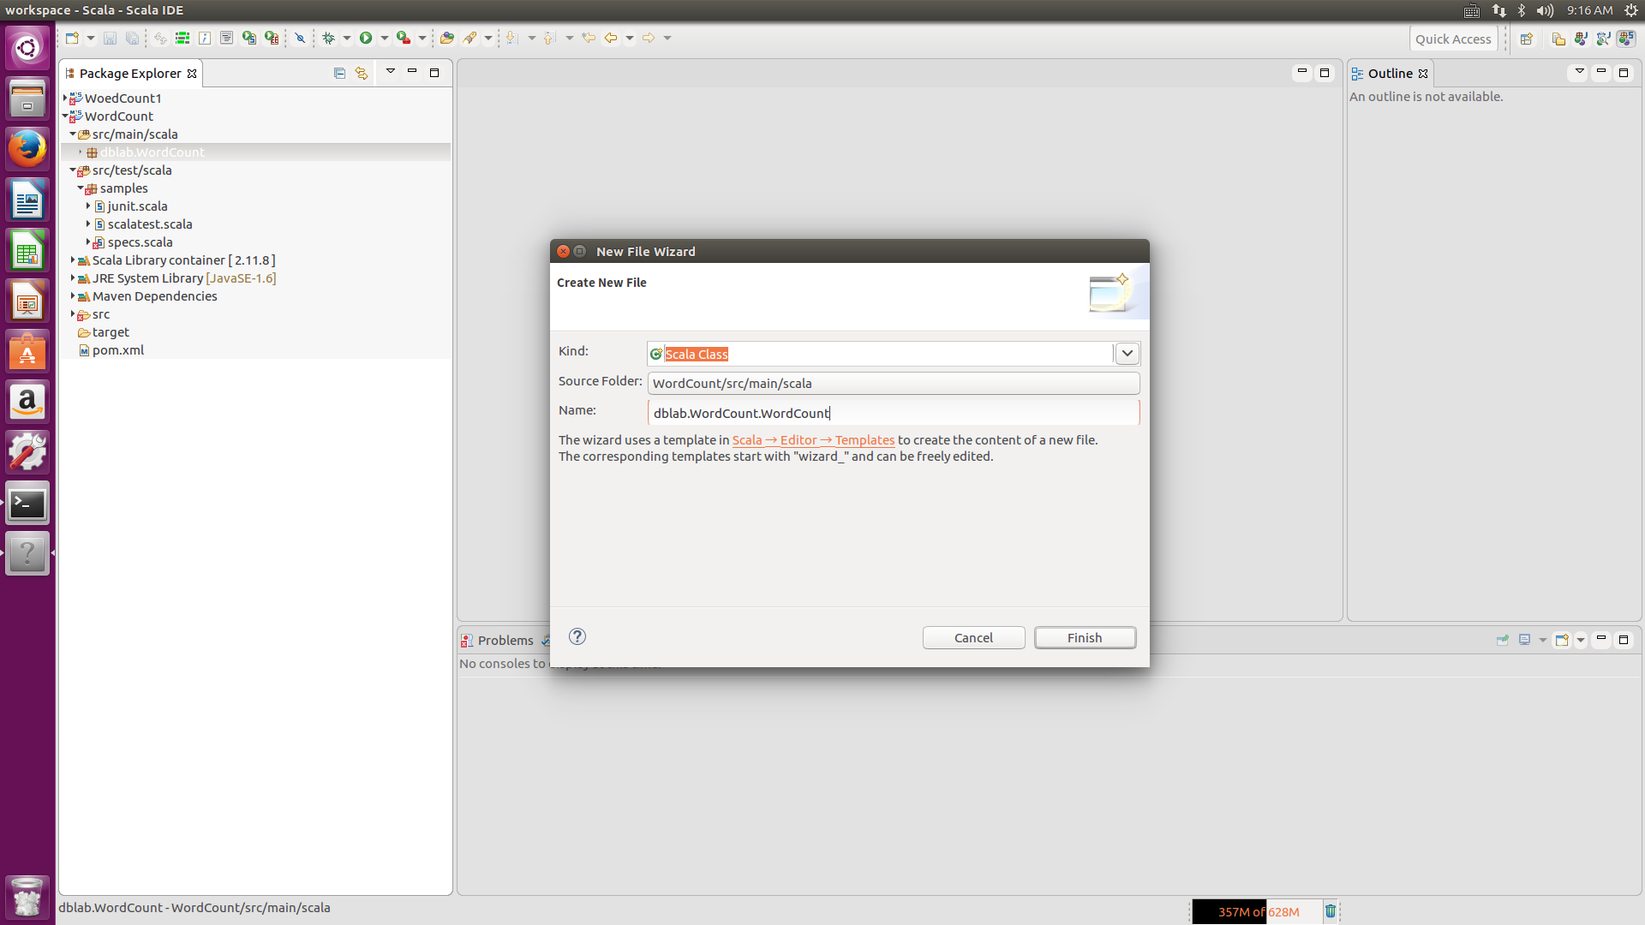Image resolution: width=1645 pixels, height=925 pixels.
Task: Run garbage collection via the trash icon near heap indicator
Action: [1331, 911]
